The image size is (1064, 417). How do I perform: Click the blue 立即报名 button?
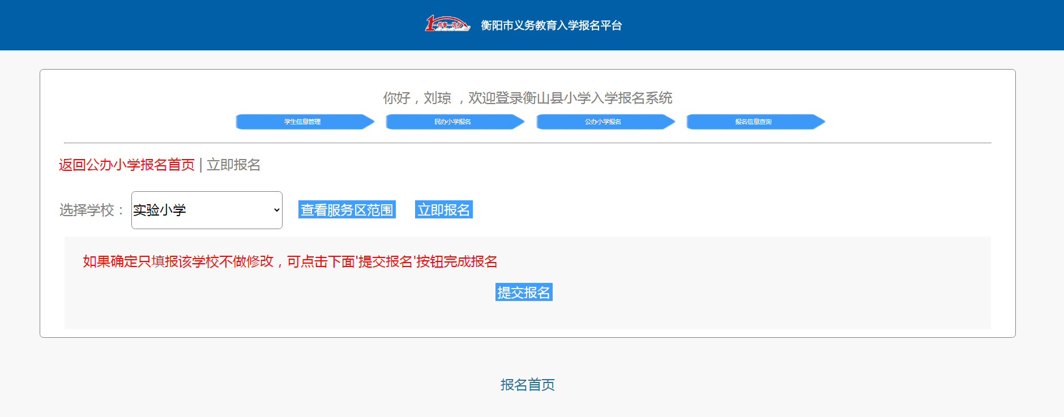pyautogui.click(x=443, y=210)
